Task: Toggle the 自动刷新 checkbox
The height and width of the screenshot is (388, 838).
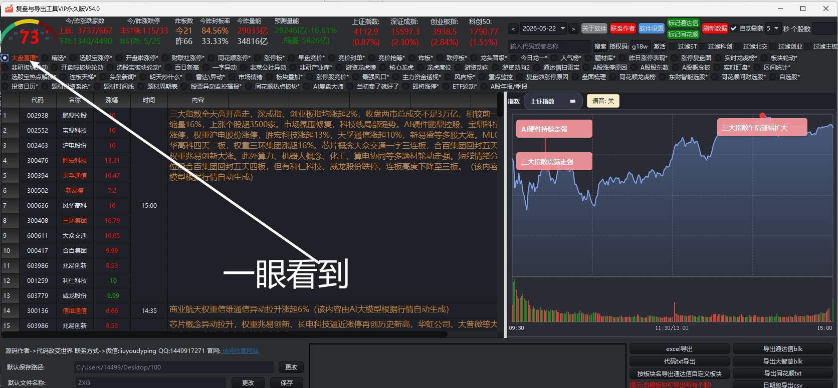Action: (734, 29)
